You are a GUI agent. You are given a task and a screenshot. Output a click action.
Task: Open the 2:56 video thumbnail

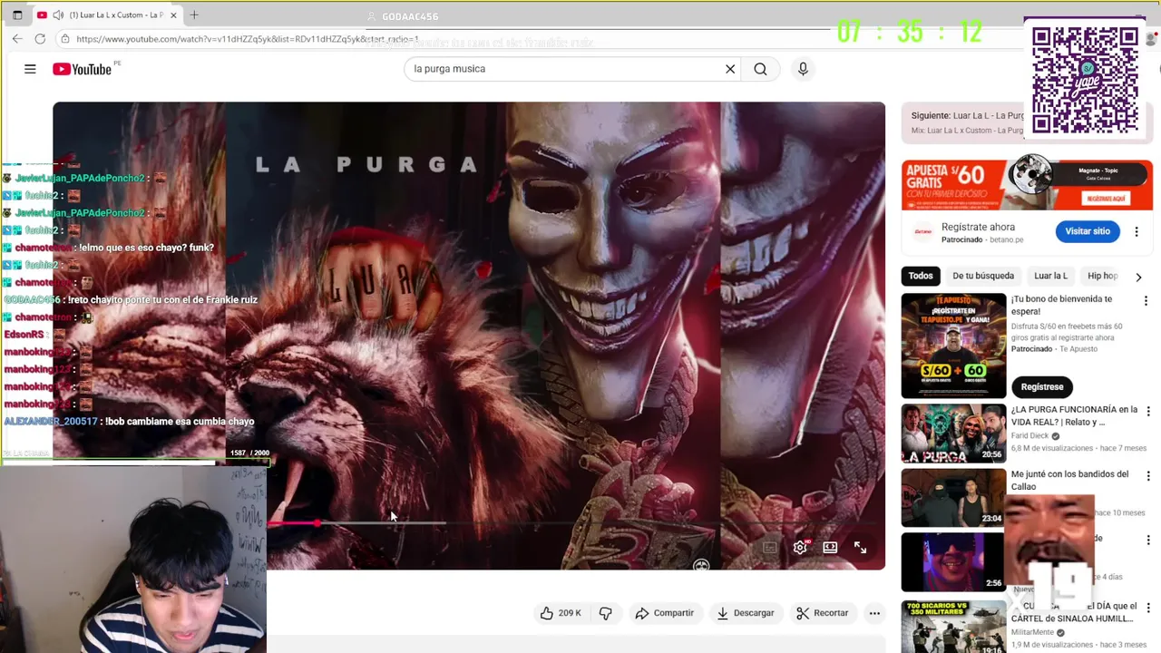(x=953, y=562)
